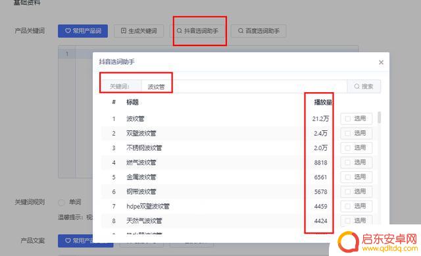Click the play count 8818
The height and width of the screenshot is (256, 421).
point(320,163)
